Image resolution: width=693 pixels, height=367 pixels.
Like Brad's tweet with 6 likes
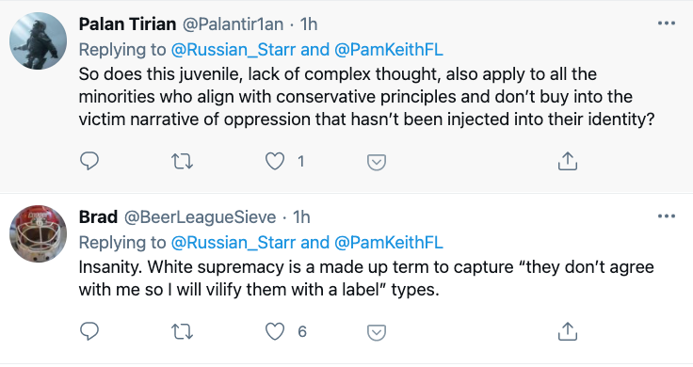pyautogui.click(x=274, y=331)
